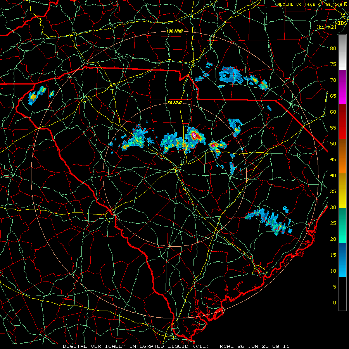349x349 pixels.
Task: Click the "NIDS" label above the legend
Action: [x=340, y=23]
